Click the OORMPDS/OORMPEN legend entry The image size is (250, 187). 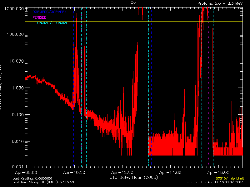pyautogui.click(x=50, y=12)
